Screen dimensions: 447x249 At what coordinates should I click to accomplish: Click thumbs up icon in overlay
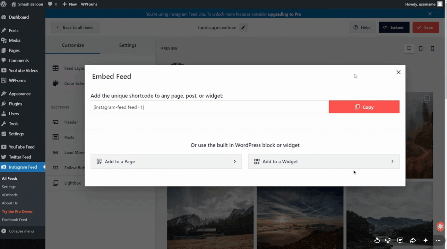[377, 240]
